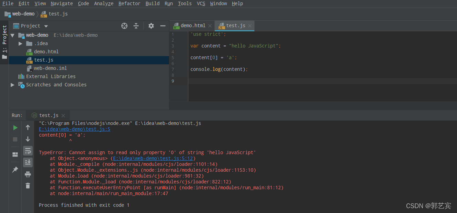Open Project panel settings gear
The width and height of the screenshot is (457, 213).
coord(151,26)
